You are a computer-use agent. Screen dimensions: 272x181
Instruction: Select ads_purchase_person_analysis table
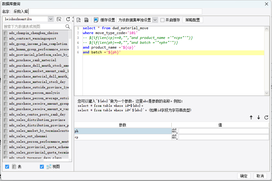[34, 93]
